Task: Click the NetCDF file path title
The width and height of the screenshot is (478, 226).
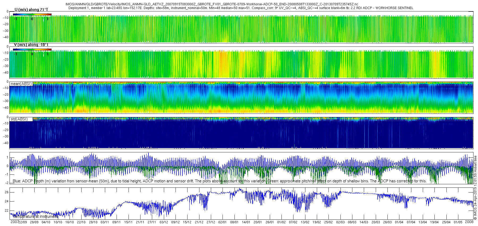Action: point(212,4)
